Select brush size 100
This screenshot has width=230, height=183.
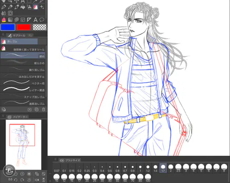(148, 178)
